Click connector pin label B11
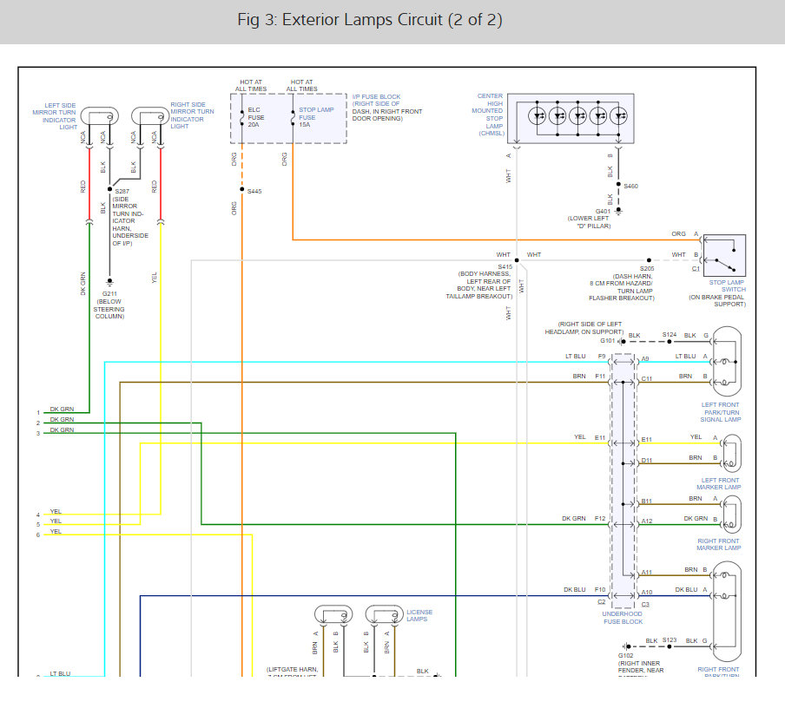Image resolution: width=785 pixels, height=708 pixels. coord(647,501)
